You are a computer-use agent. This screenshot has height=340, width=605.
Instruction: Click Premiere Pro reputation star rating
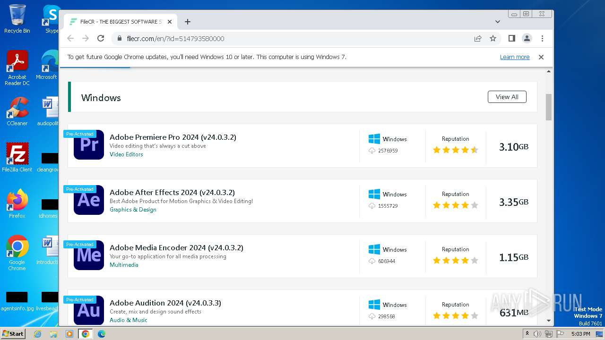(456, 150)
